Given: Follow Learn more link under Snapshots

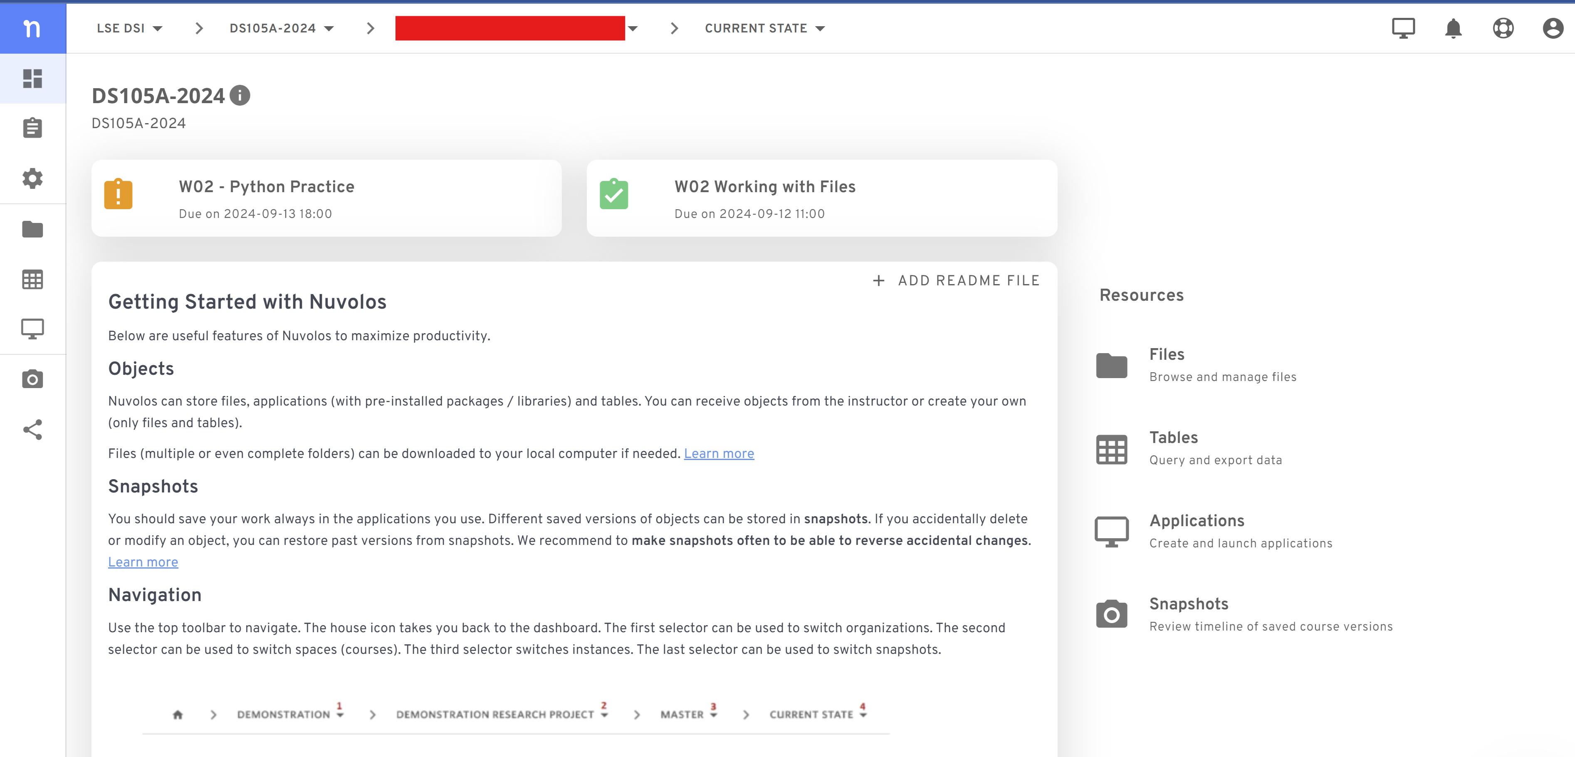Looking at the screenshot, I should coord(143,562).
